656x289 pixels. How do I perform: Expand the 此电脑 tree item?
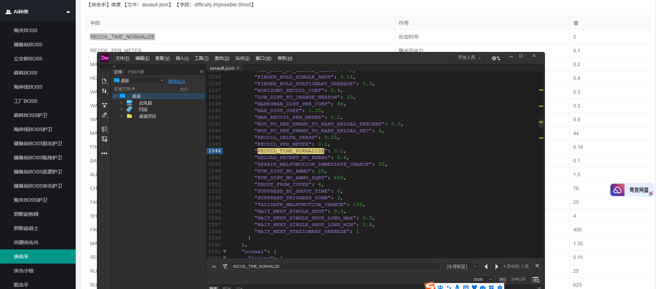pos(121,103)
